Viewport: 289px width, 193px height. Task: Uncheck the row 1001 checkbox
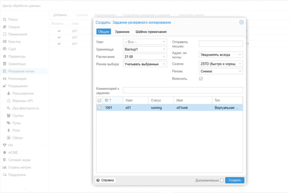pos(99,108)
